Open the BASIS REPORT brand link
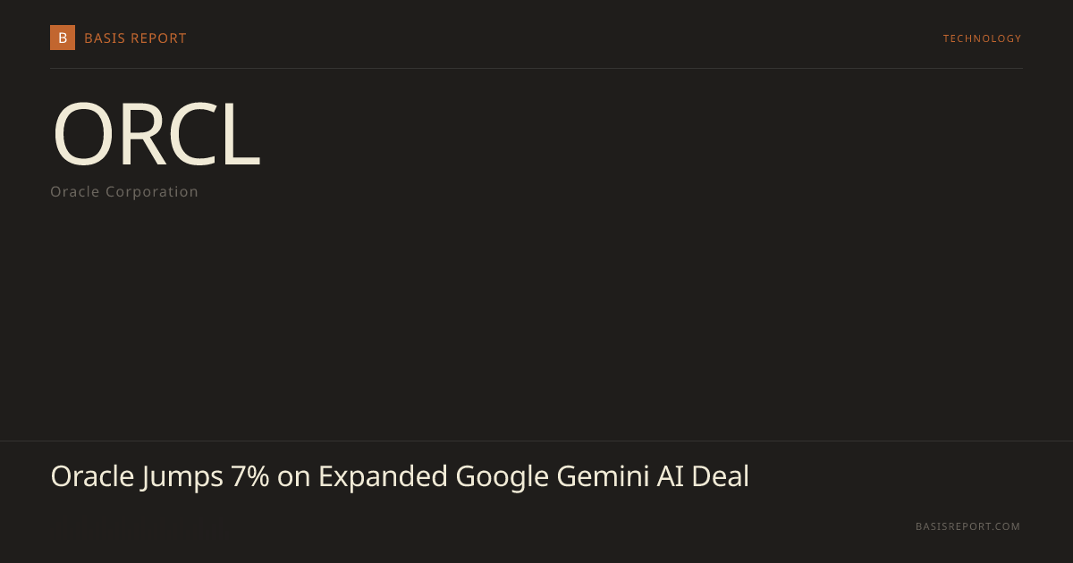The image size is (1073, 563). (x=135, y=38)
